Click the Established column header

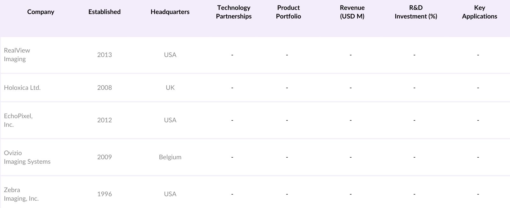(x=104, y=12)
